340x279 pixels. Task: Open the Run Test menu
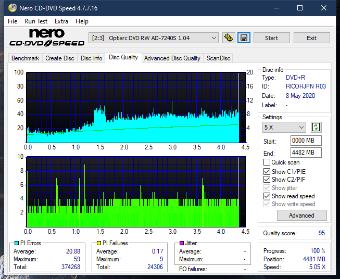coord(36,21)
